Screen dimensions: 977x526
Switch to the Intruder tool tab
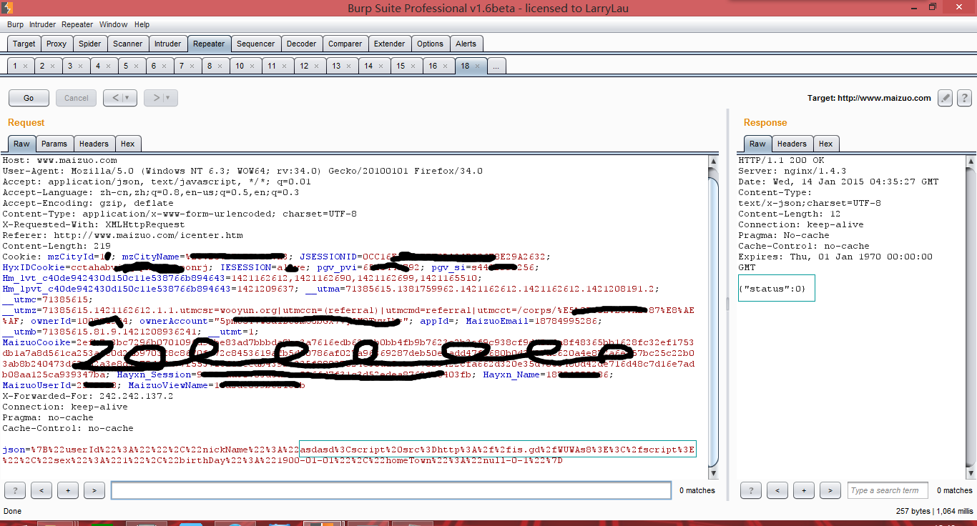(x=168, y=44)
